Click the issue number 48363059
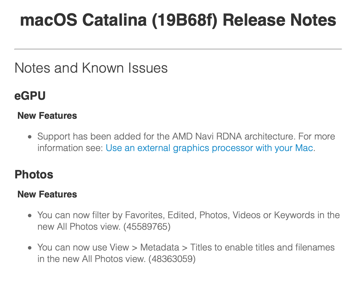 click(x=172, y=259)
